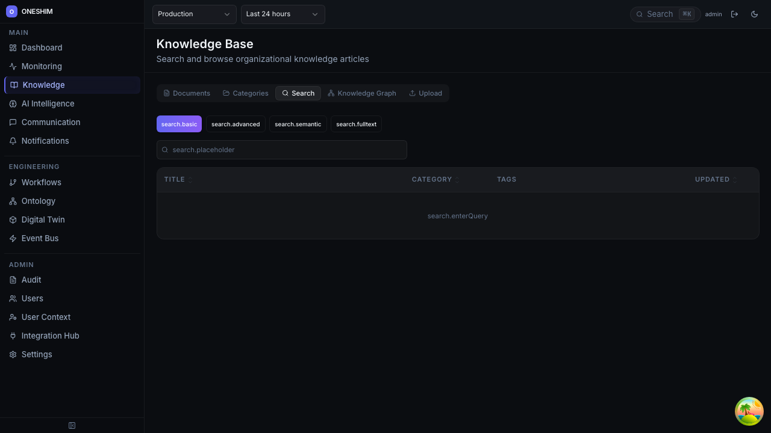The width and height of the screenshot is (771, 433).
Task: Open the Production environment dropdown
Action: tap(194, 14)
